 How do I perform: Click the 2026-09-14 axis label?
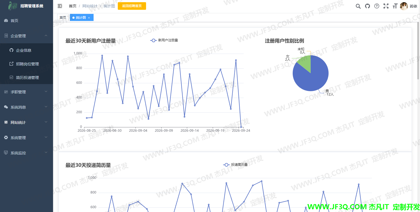[x=190, y=131]
